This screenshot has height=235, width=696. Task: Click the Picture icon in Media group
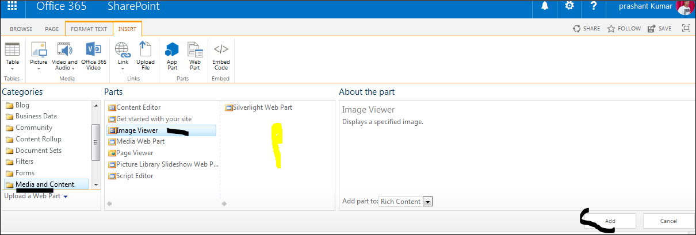39,49
